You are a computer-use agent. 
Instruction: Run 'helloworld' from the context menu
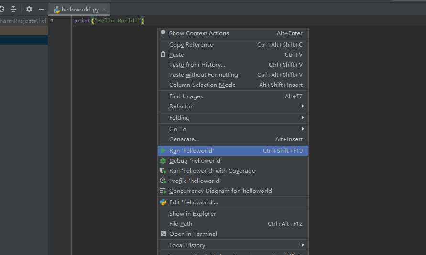click(233, 150)
